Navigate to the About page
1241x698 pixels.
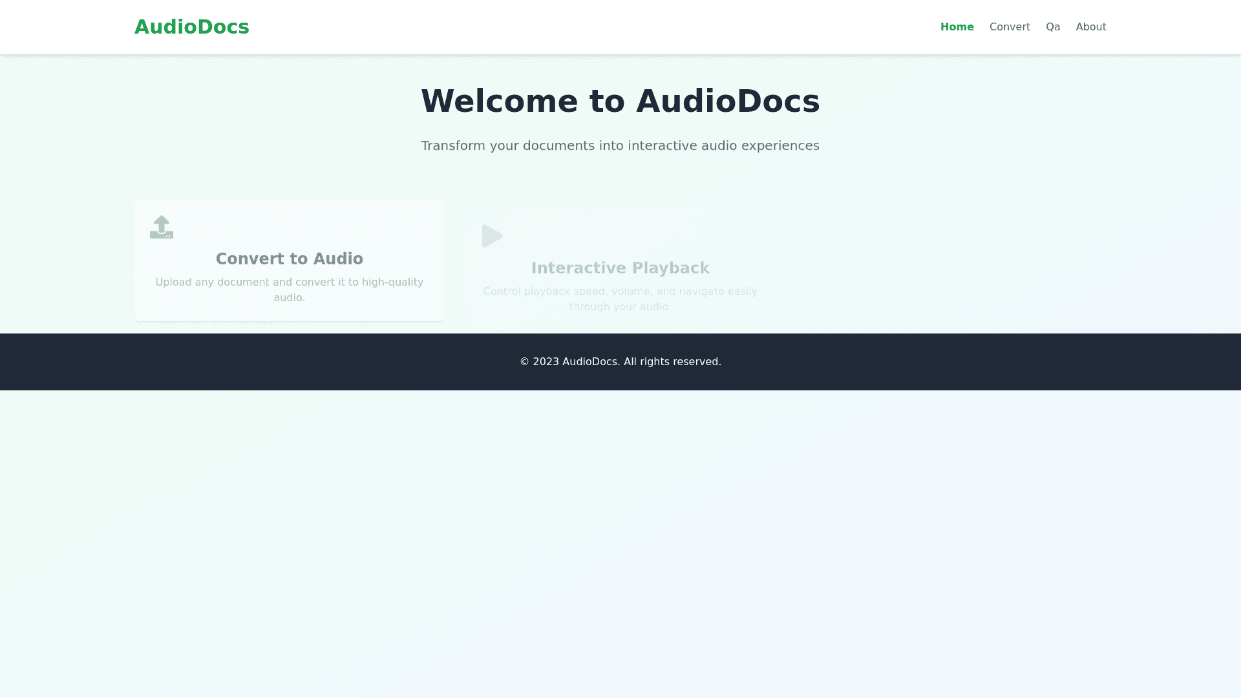1090,27
